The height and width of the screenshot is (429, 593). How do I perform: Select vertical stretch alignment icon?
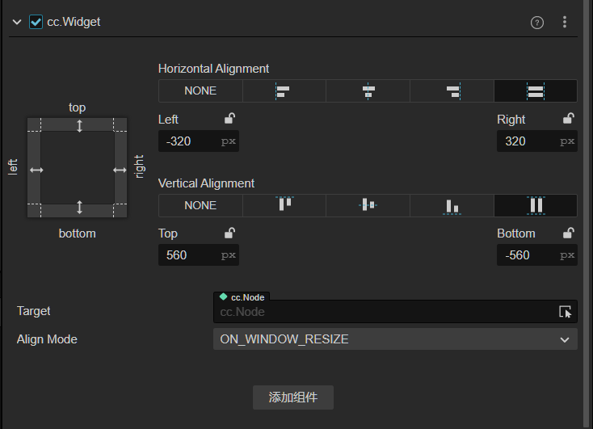tap(535, 205)
